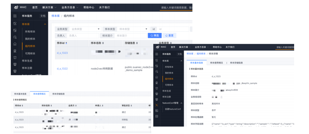Click the 文档 button in the detail window
The height and width of the screenshot is (134, 309).
point(179,54)
